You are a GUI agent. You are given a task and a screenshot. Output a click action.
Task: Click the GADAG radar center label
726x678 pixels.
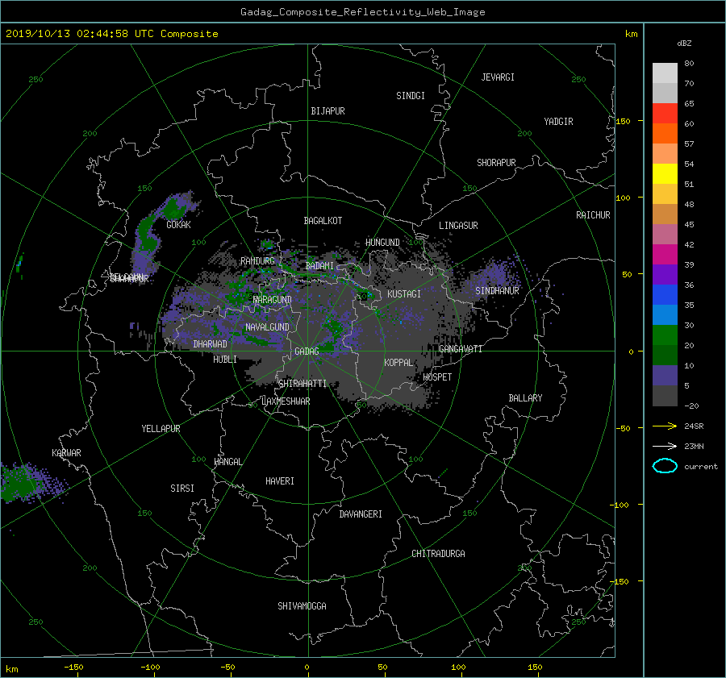(x=307, y=351)
